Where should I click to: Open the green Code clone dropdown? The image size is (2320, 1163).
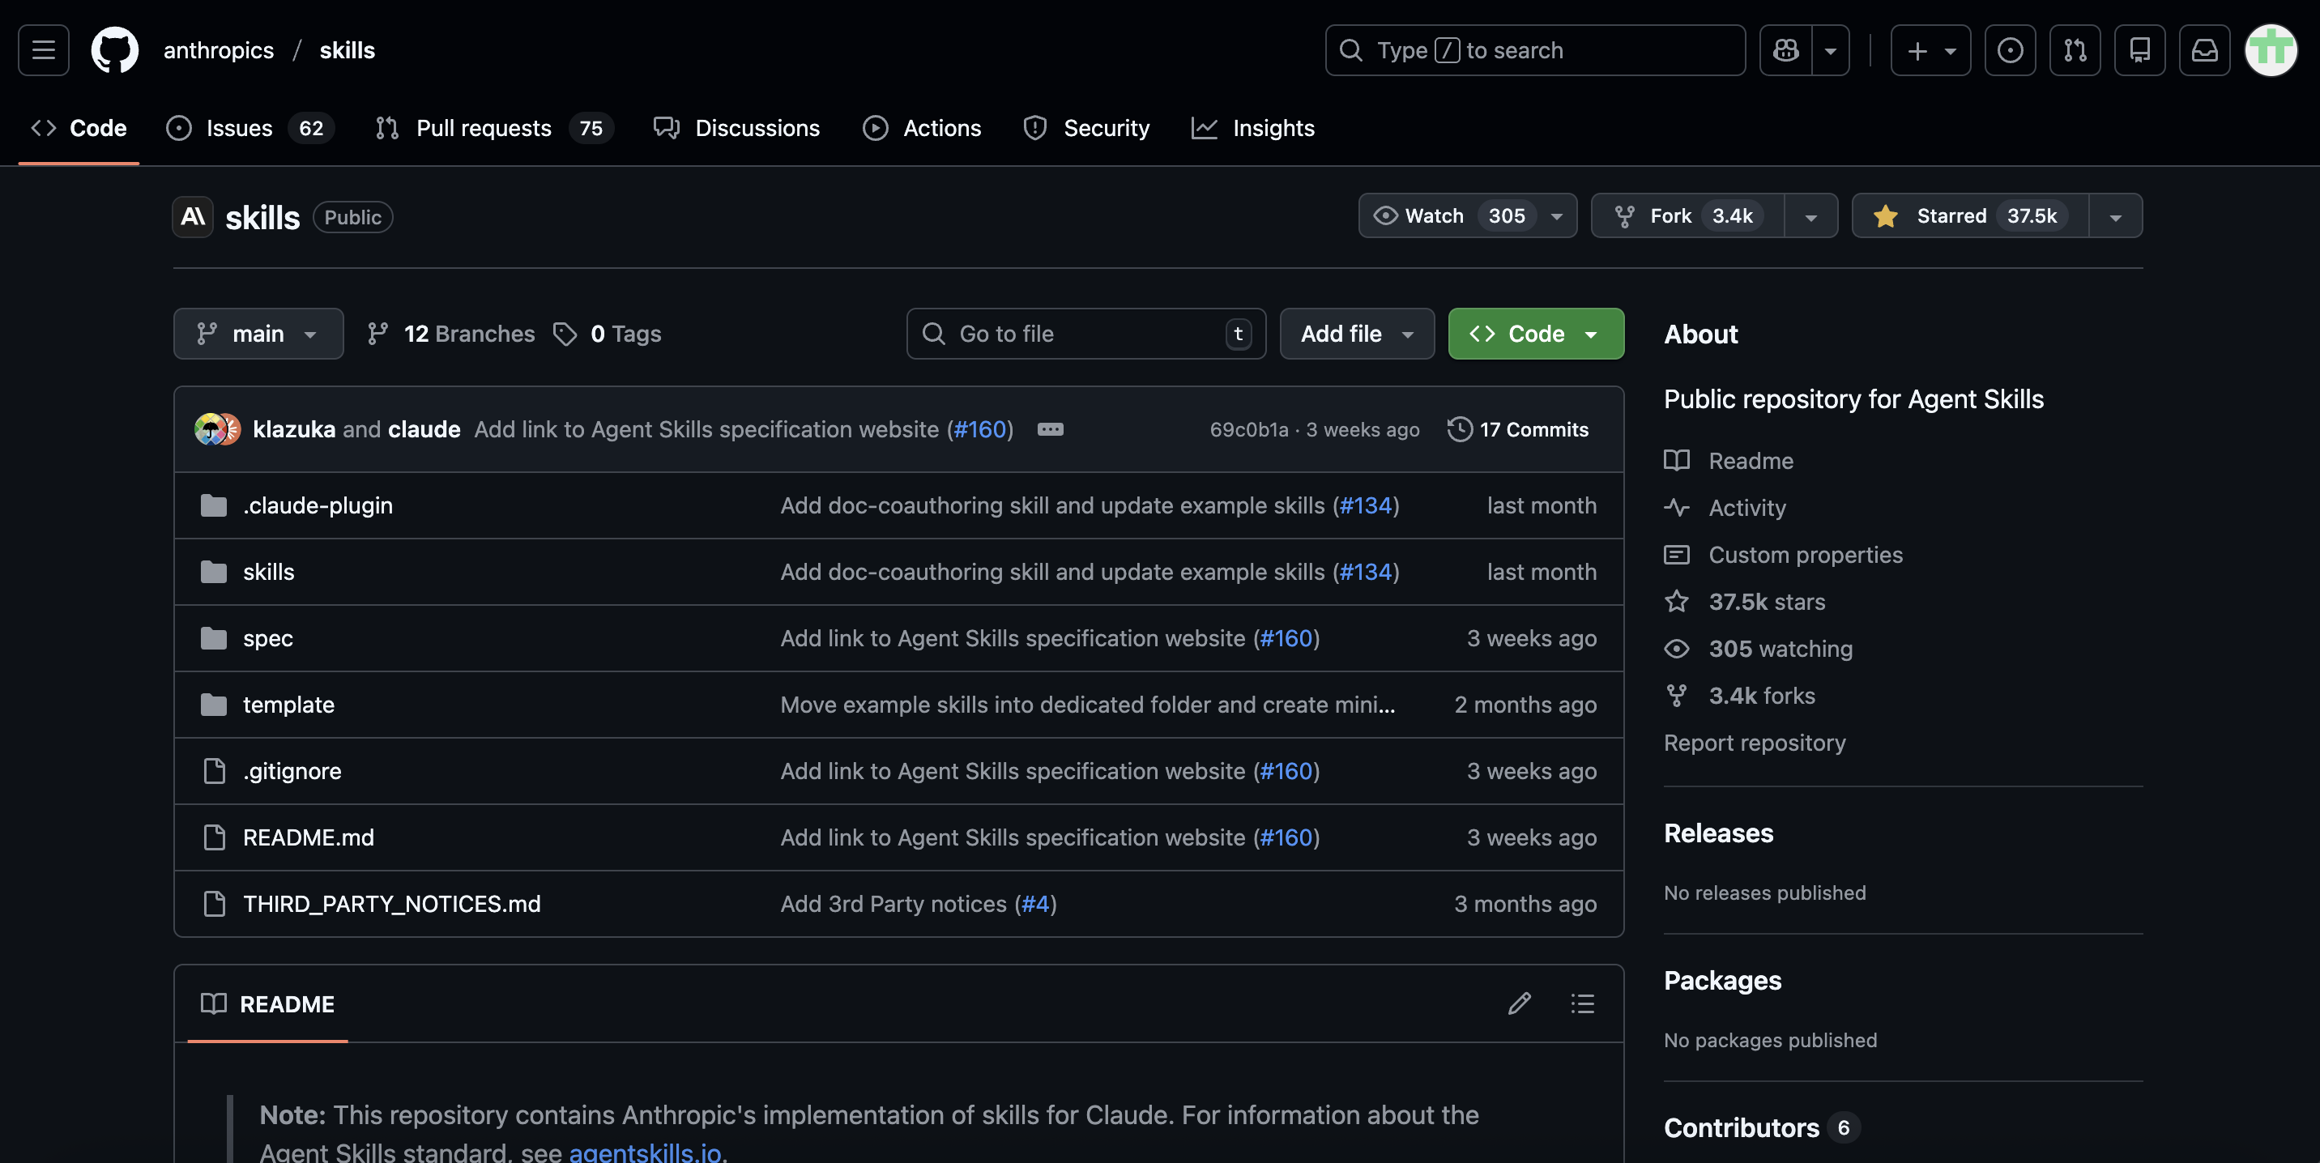coord(1536,334)
